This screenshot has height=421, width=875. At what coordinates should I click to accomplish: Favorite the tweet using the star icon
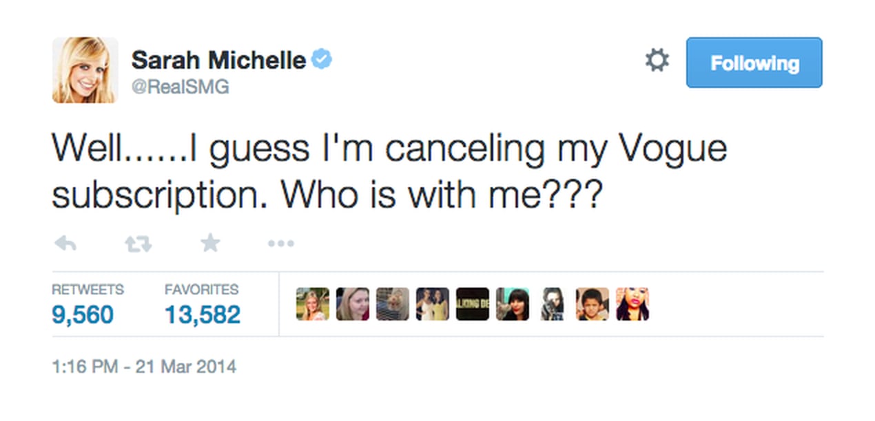[210, 242]
